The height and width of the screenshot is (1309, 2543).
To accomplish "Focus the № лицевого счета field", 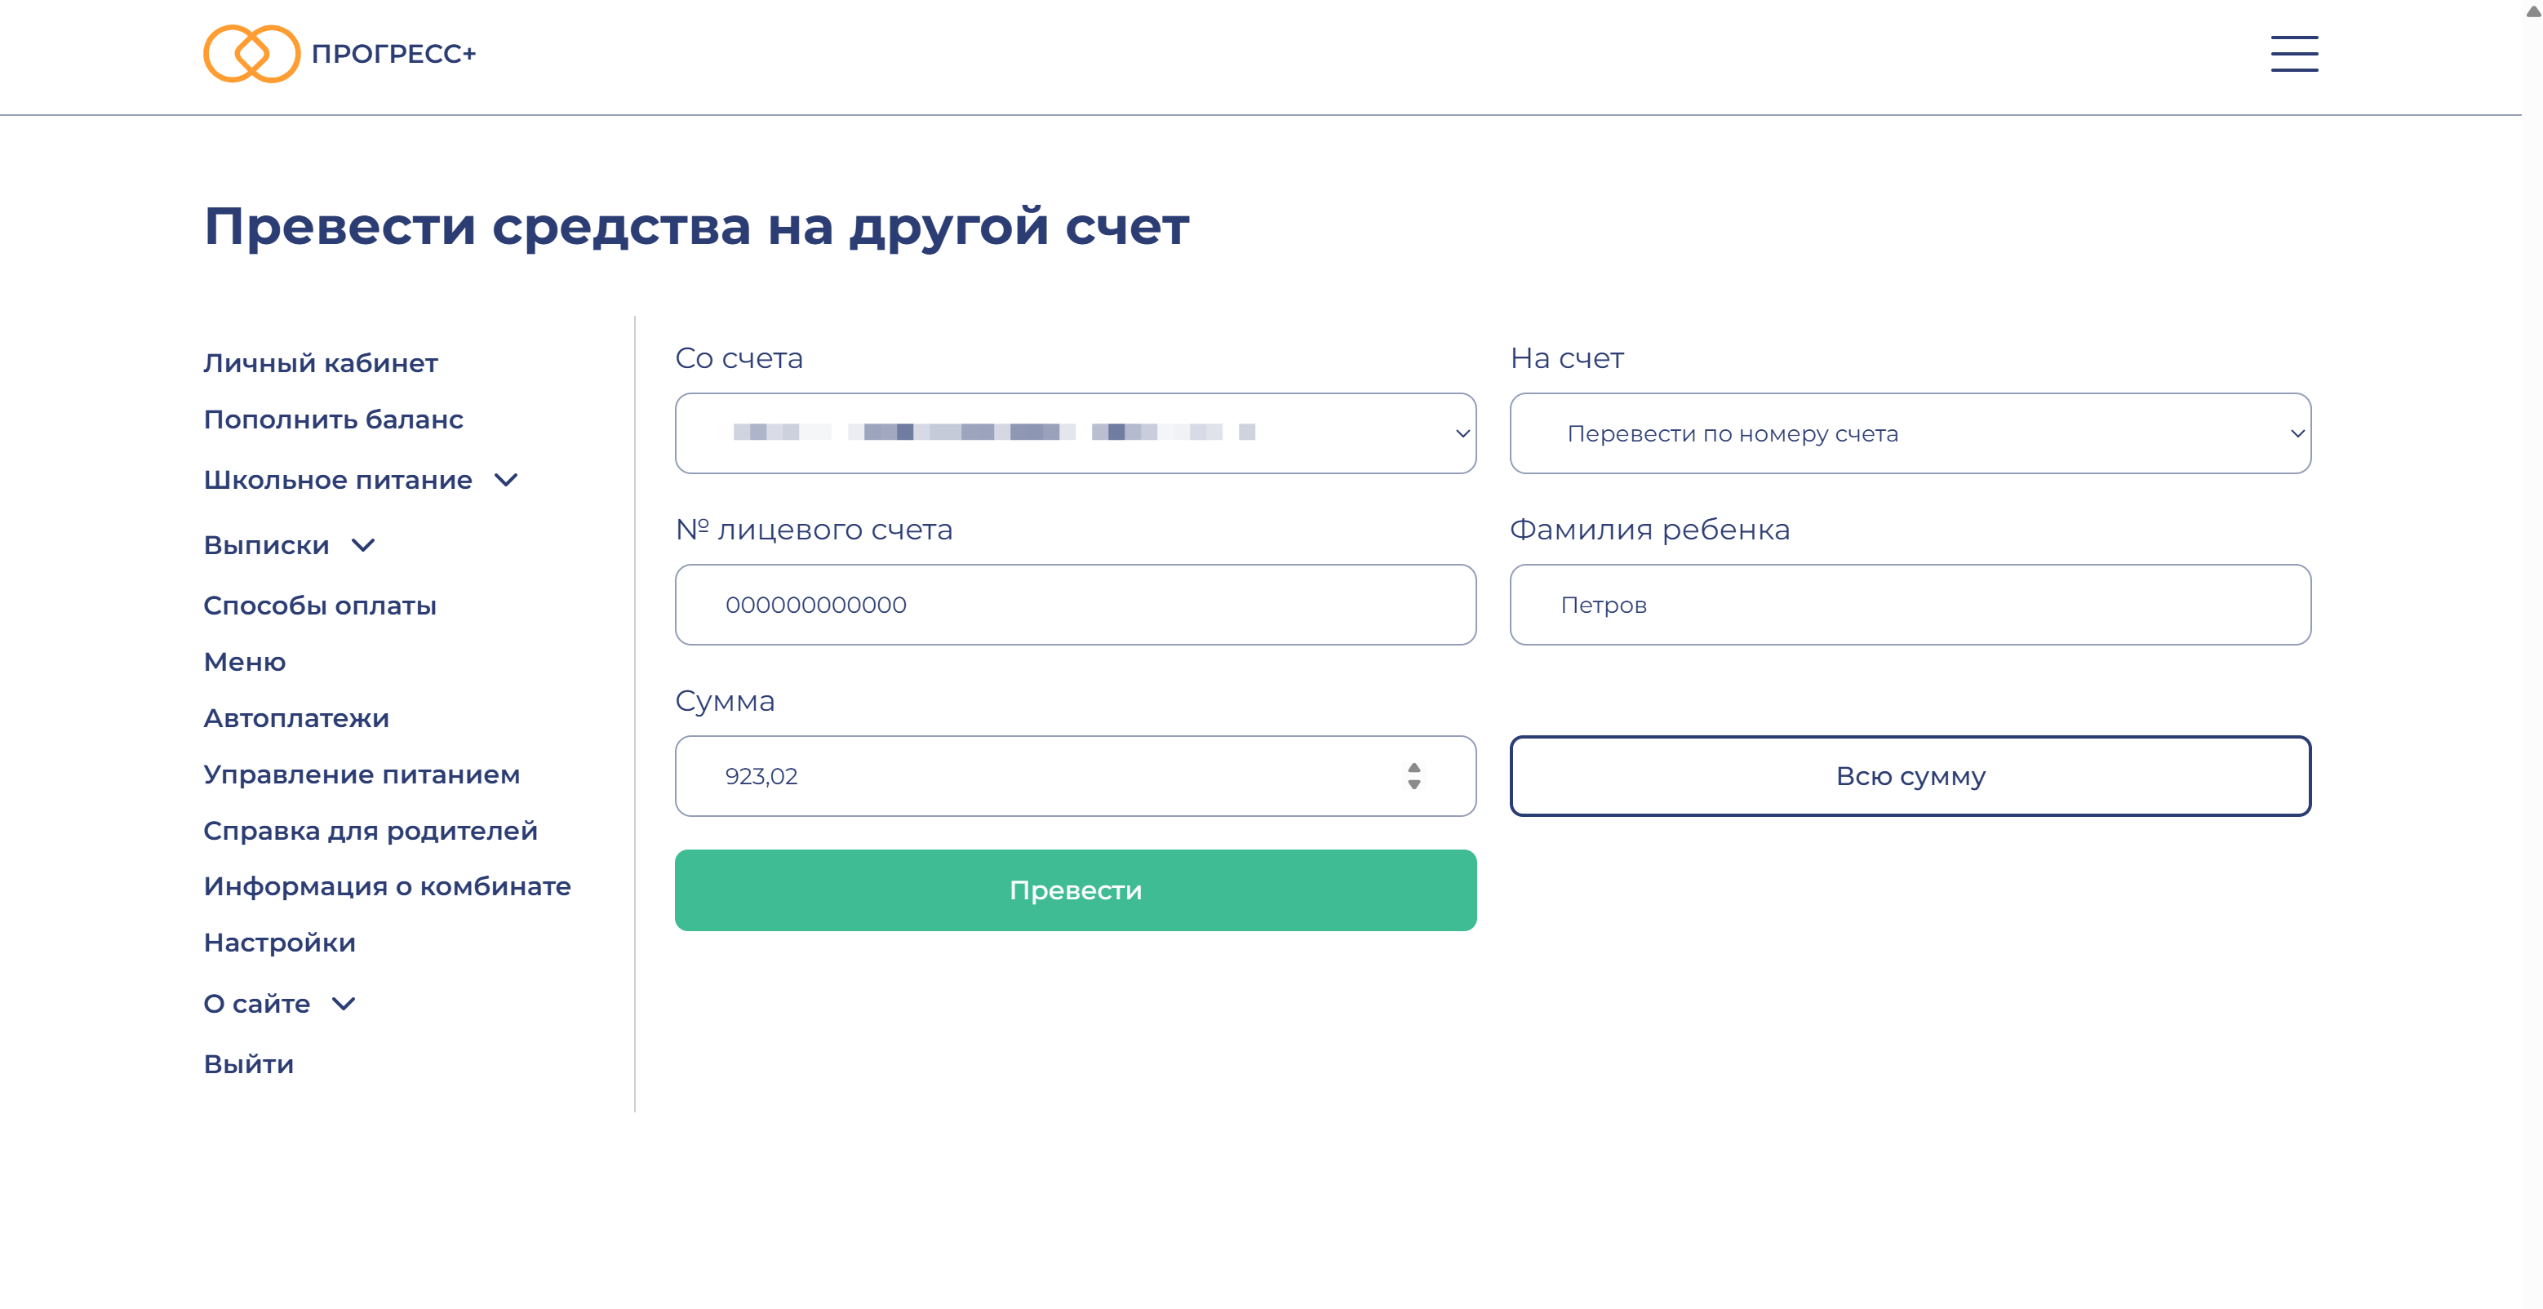I will (x=1075, y=606).
